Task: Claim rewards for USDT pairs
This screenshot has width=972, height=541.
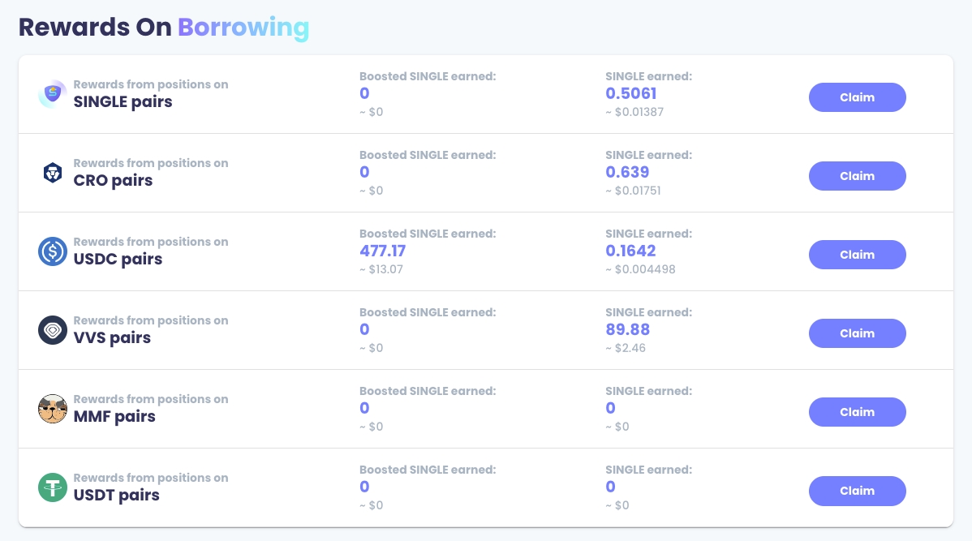Action: pyautogui.click(x=857, y=491)
